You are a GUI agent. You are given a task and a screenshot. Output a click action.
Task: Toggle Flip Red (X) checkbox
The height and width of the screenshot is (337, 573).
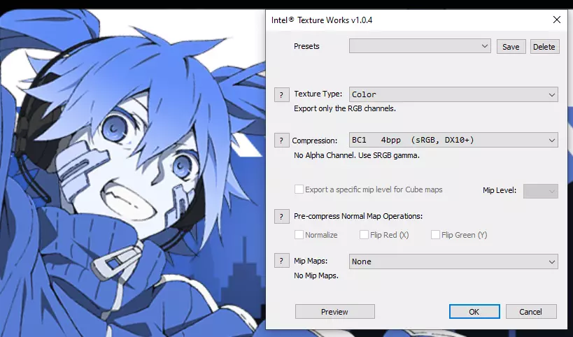364,235
